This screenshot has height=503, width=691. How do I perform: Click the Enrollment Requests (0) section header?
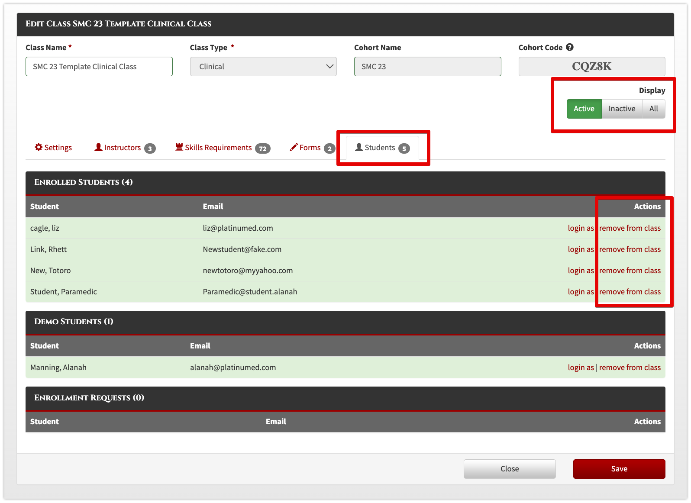[x=345, y=399]
